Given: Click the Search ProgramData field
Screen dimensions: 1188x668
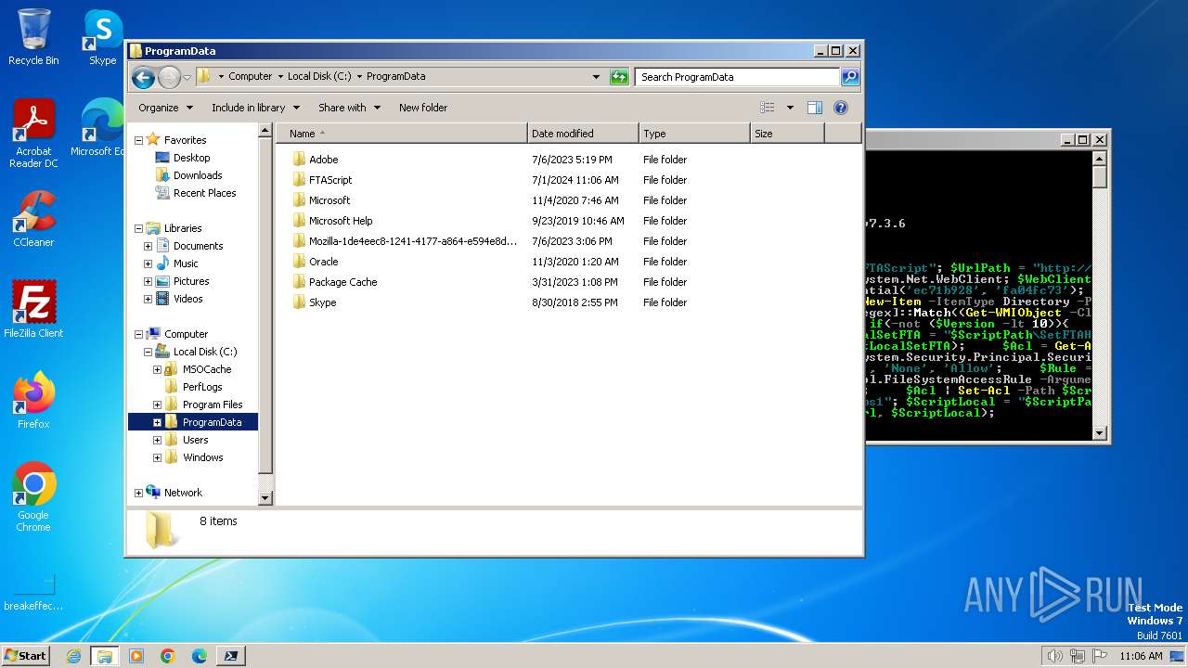Looking at the screenshot, I should (738, 77).
